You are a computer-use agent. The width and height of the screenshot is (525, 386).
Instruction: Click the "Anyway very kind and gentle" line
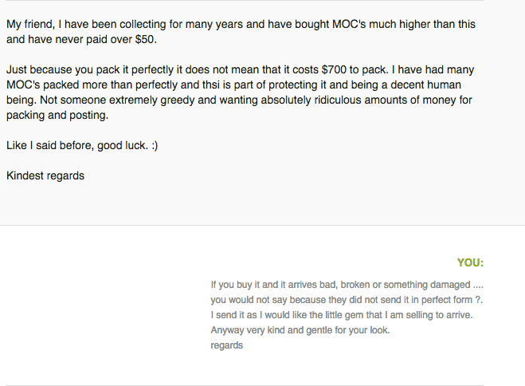pyautogui.click(x=300, y=330)
